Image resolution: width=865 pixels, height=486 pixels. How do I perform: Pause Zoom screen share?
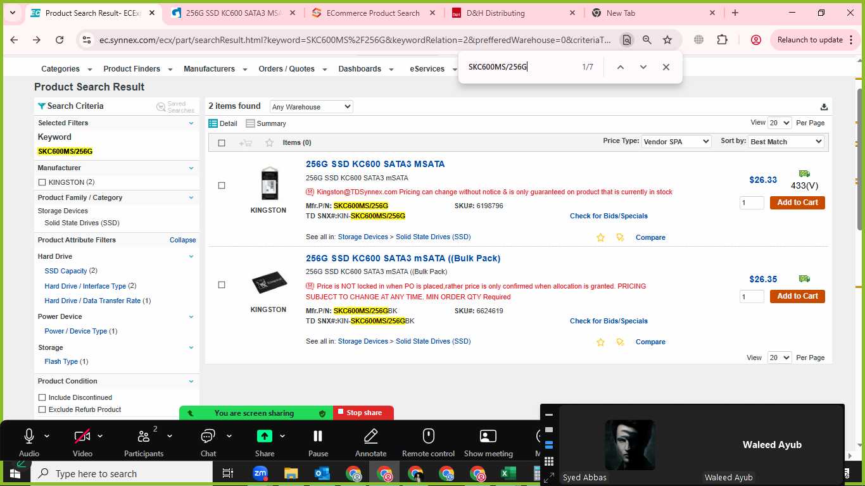coord(318,442)
